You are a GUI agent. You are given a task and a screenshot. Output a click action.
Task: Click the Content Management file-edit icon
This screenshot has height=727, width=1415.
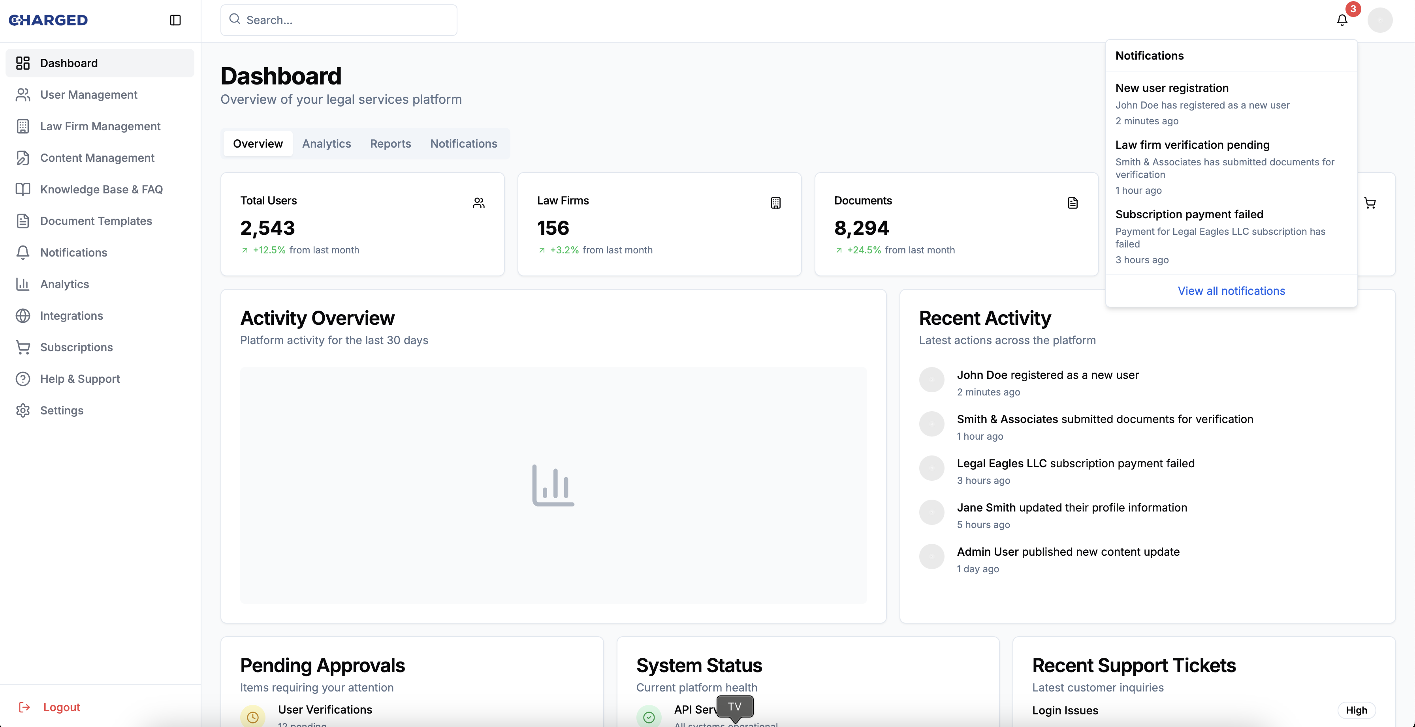pos(23,158)
